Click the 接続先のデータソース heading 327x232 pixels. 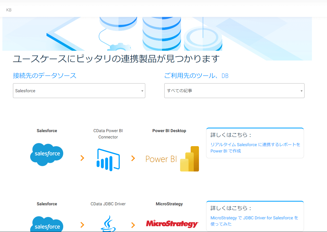click(x=45, y=76)
